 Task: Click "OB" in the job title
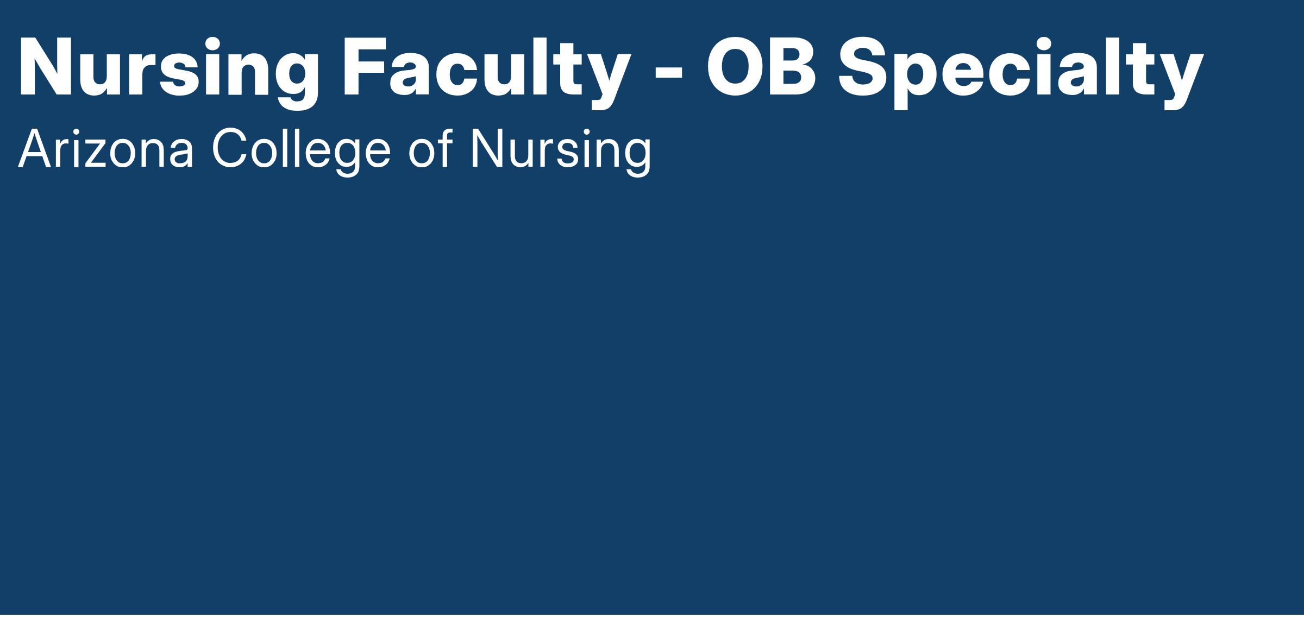tap(761, 68)
